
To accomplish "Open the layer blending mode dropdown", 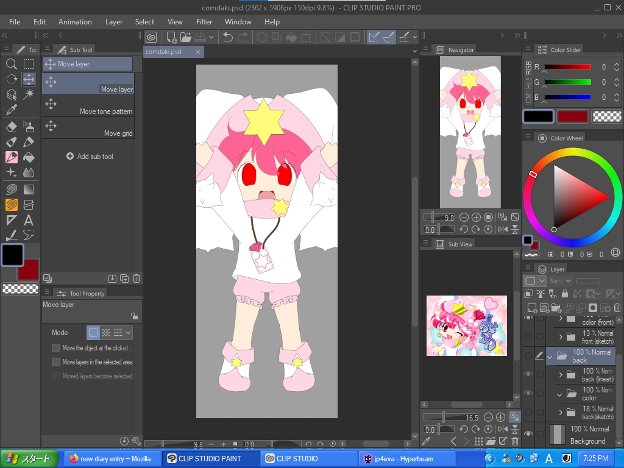I will (x=561, y=281).
